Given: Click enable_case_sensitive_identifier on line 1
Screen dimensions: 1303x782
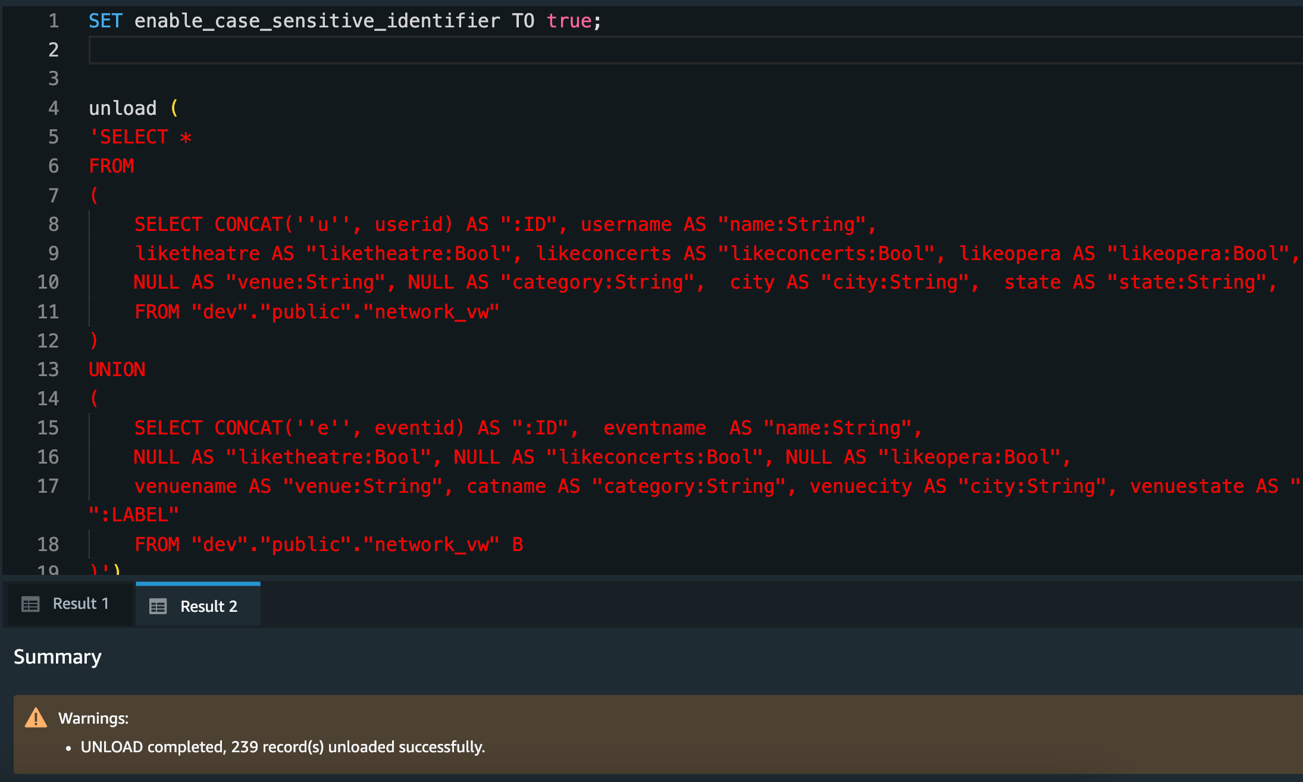Looking at the screenshot, I should point(317,21).
